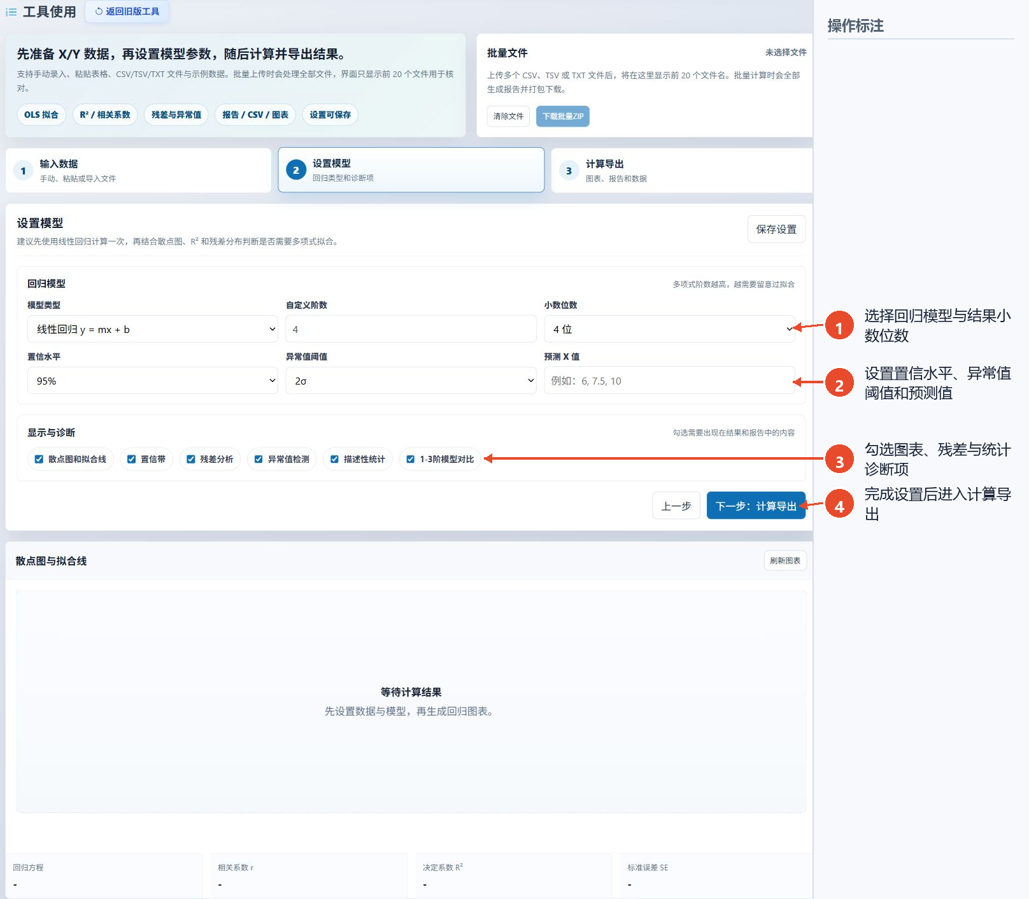The image size is (1029, 899).
Task: Open step 3 计算导出 tab
Action: 682,171
